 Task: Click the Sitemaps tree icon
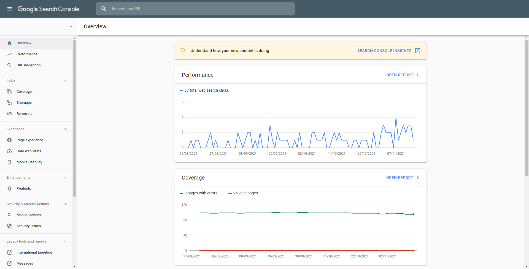pyautogui.click(x=9, y=103)
